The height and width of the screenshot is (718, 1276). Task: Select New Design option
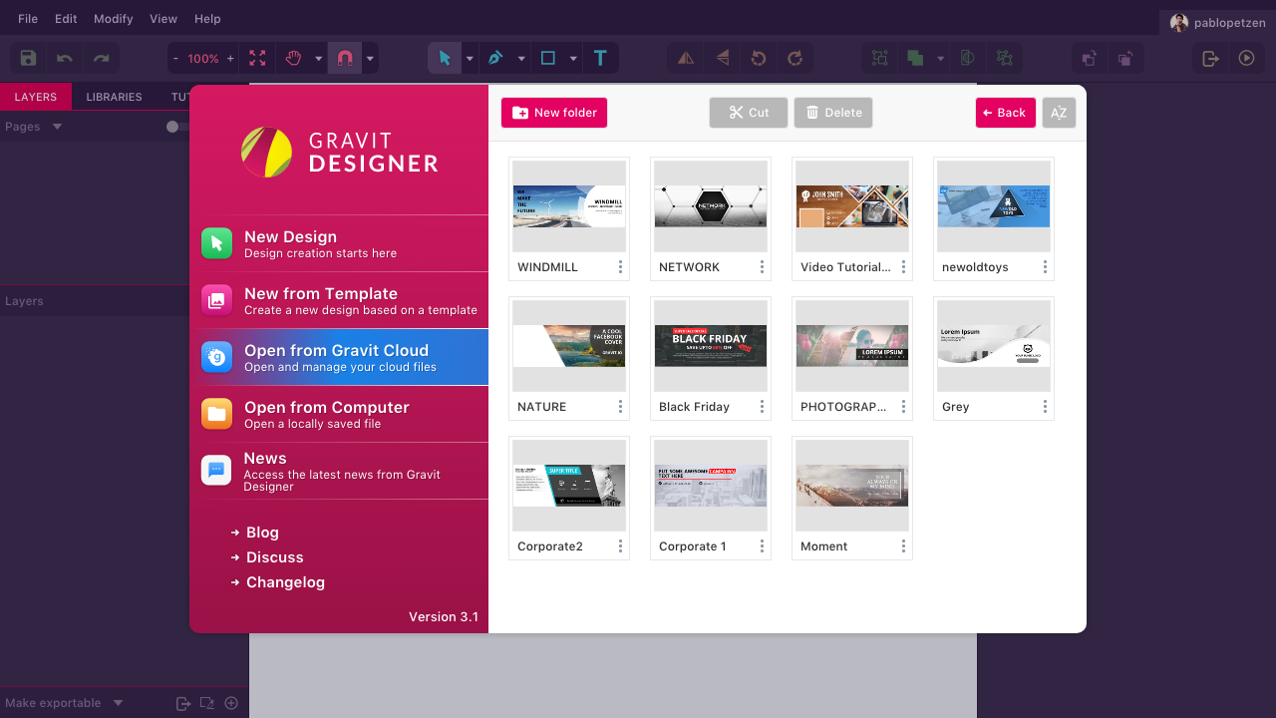(339, 243)
